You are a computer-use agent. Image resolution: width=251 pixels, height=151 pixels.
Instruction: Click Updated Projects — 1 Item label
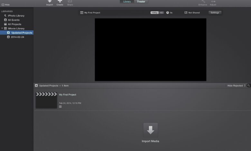54,86
